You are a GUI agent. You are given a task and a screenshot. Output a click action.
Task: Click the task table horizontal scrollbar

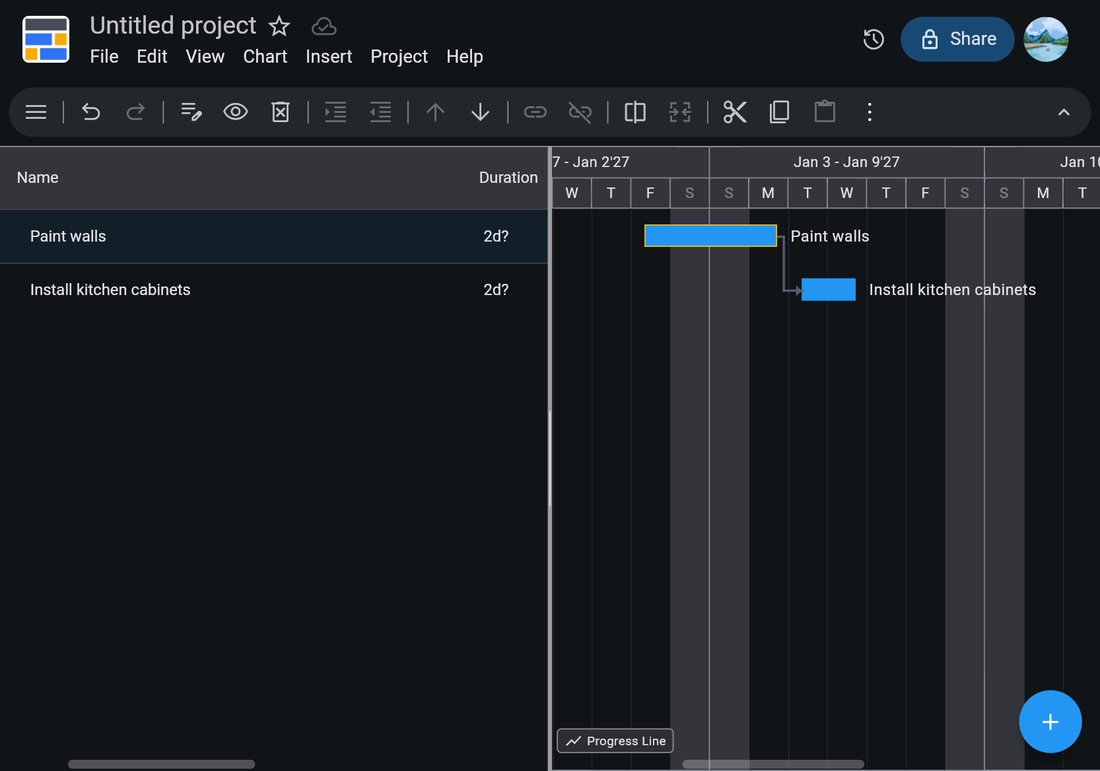coord(161,764)
